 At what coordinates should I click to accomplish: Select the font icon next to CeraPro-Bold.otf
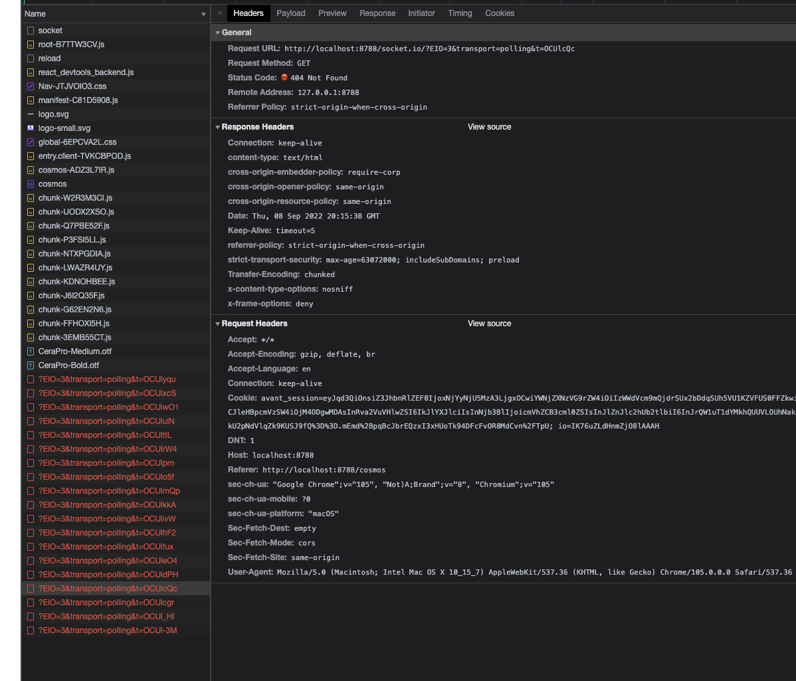(x=31, y=365)
